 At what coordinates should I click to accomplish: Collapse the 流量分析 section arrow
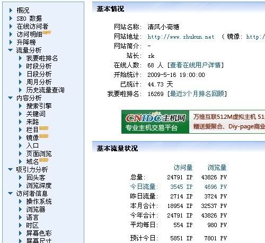click(11, 50)
